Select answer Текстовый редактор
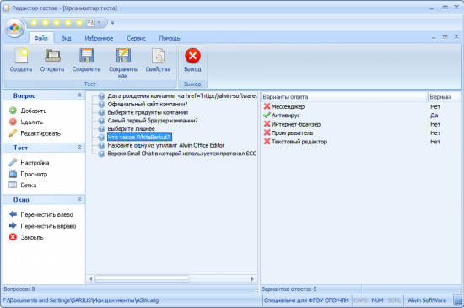Viewport: 464px width, 308px height. click(x=299, y=142)
